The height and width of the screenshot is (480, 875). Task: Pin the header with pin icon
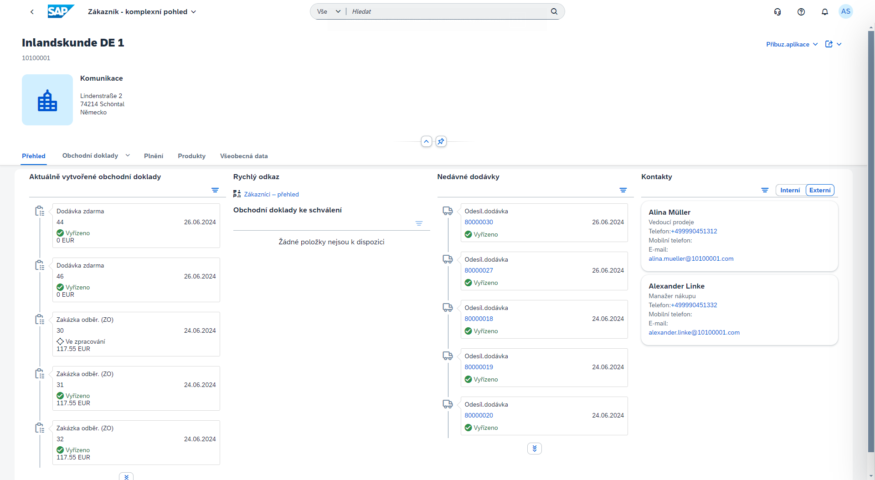441,141
